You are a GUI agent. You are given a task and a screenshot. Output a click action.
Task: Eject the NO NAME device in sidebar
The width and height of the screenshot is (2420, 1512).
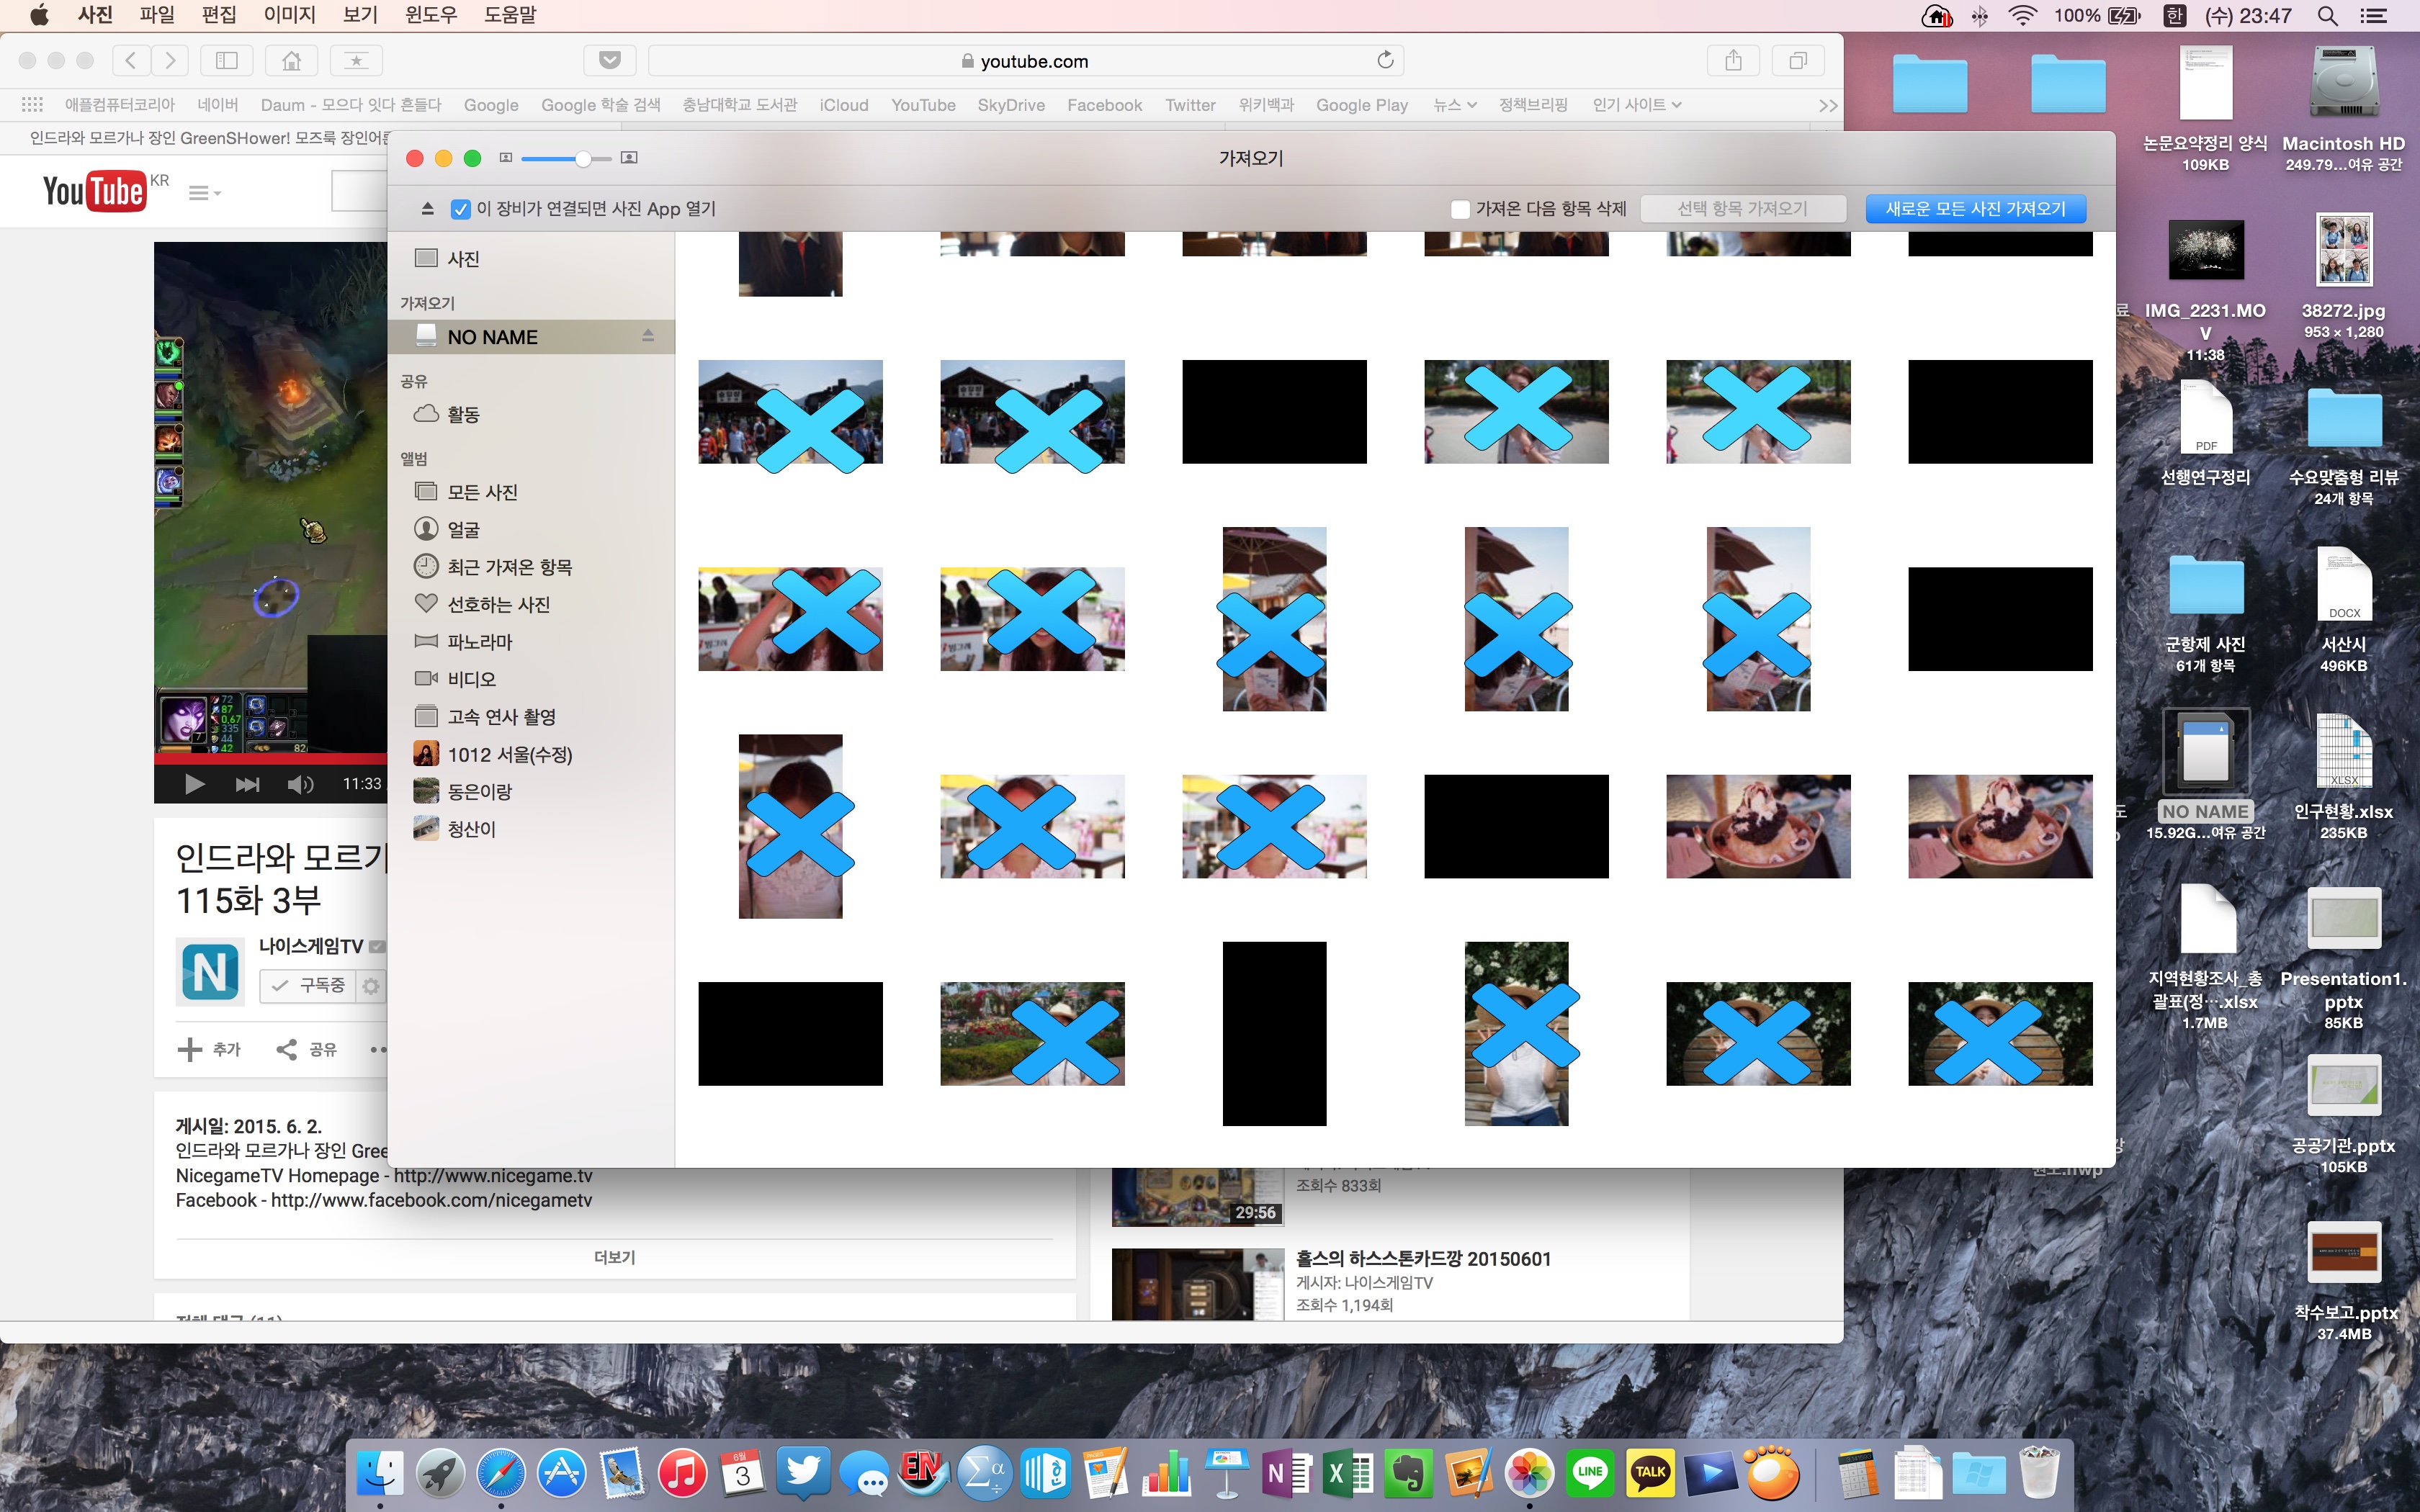(x=648, y=336)
